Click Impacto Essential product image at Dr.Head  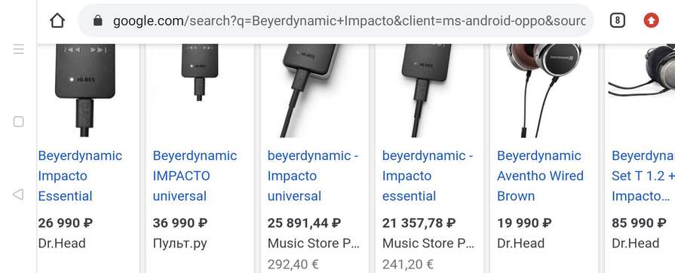[x=85, y=90]
